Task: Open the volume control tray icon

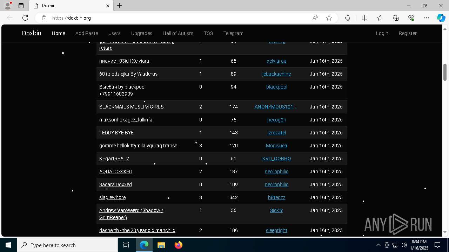Action: pos(403,245)
